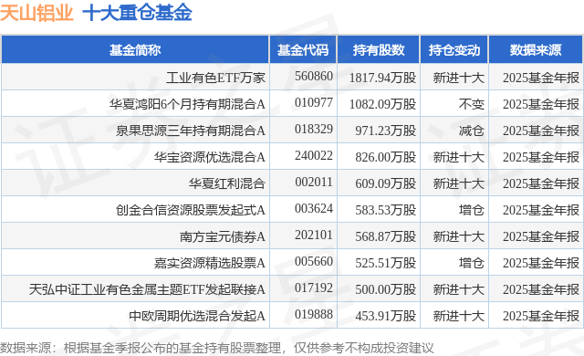This screenshot has height=356, width=584.
Task: Click 2025基金年报 in the 中欧周期优选 row
Action: 541,316
